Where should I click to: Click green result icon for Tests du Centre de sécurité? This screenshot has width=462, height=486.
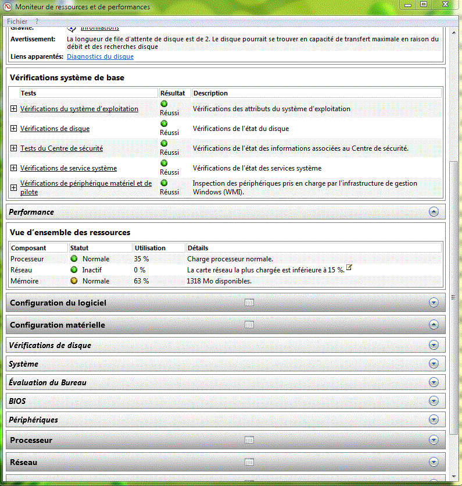[164, 144]
